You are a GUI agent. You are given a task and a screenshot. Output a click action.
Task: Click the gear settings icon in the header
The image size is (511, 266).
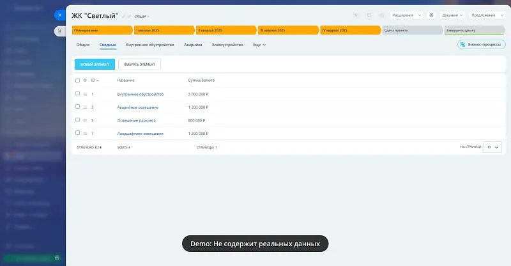[431, 15]
